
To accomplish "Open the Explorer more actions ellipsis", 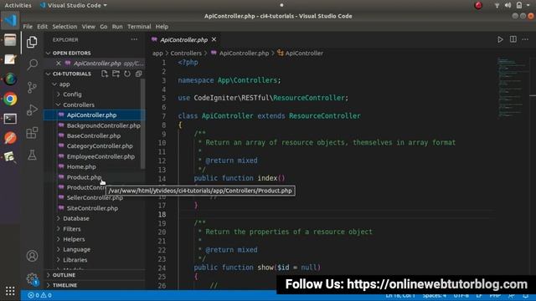I will (134, 39).
